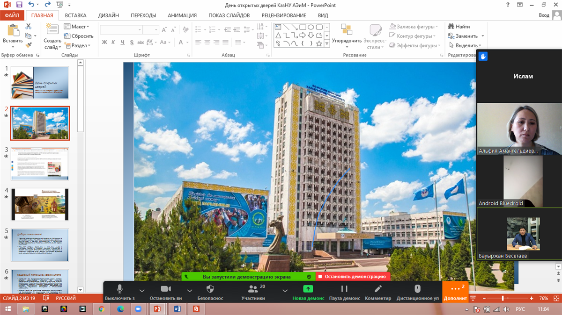This screenshot has width=562, height=315.
Task: Click the Найти find icon
Action: [x=451, y=27]
